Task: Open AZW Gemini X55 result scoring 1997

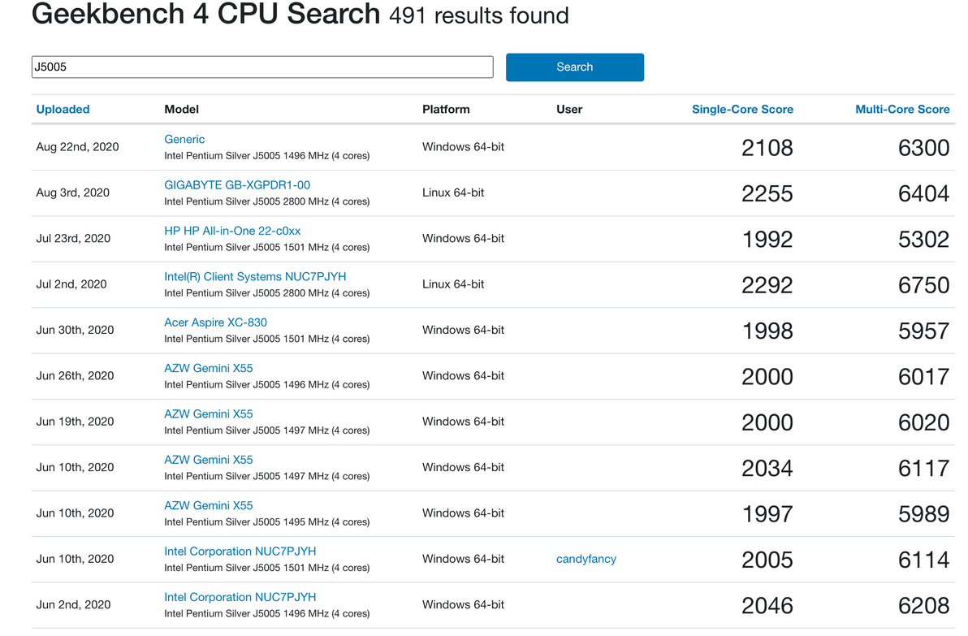Action: 209,505
